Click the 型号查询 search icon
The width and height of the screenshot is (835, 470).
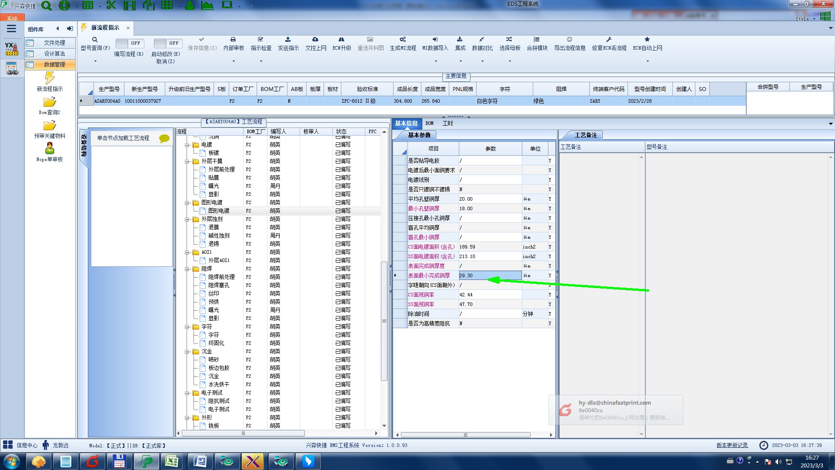tap(95, 40)
